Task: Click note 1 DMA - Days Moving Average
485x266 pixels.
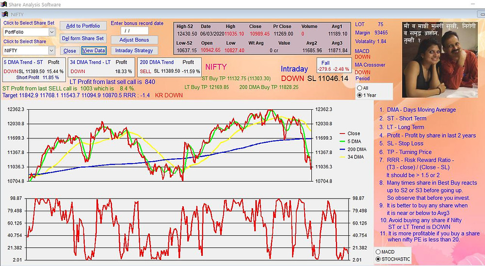Action: pyautogui.click(x=418, y=110)
